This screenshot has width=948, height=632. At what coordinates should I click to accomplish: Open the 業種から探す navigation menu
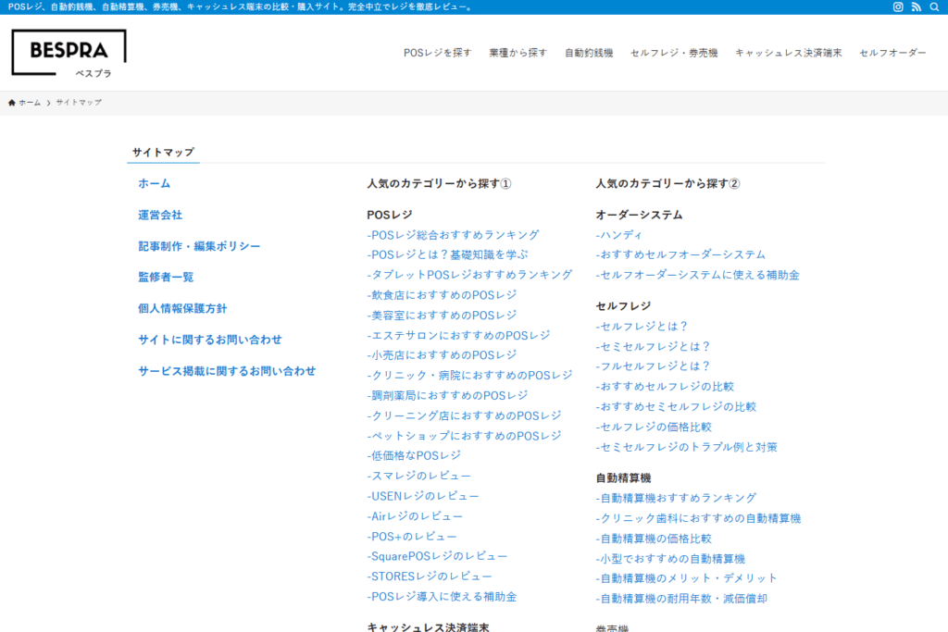tap(518, 53)
